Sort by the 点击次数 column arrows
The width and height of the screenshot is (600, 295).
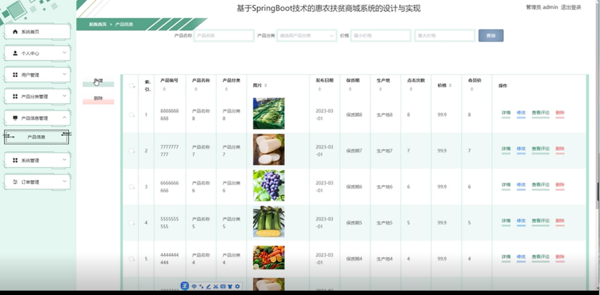tap(411, 89)
